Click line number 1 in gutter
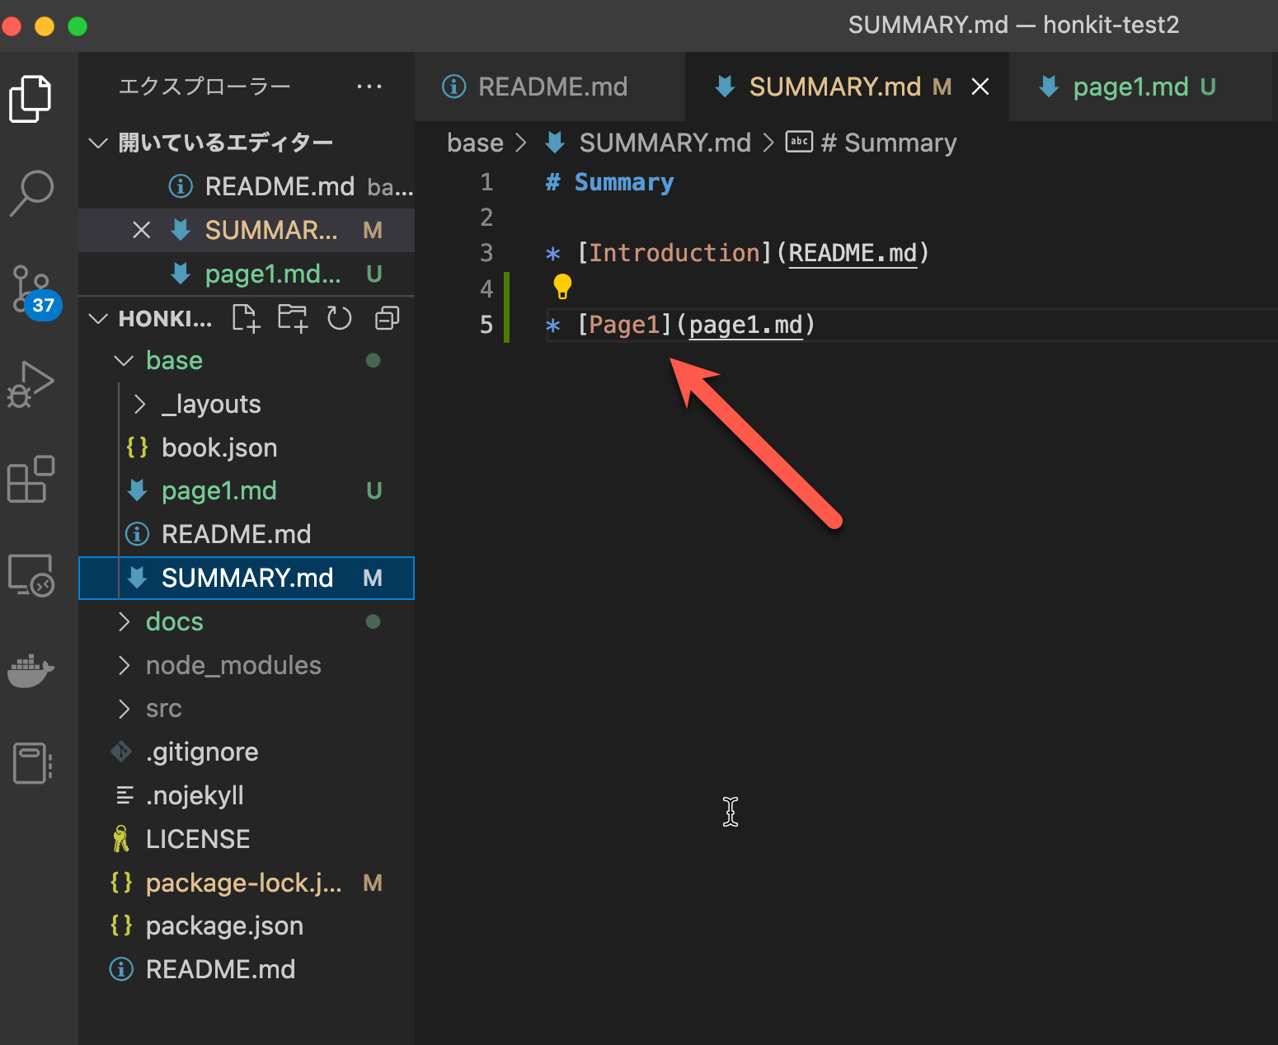 (486, 182)
